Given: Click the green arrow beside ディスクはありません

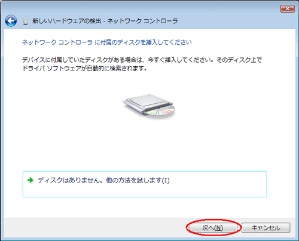Looking at the screenshot, I should tap(30, 180).
